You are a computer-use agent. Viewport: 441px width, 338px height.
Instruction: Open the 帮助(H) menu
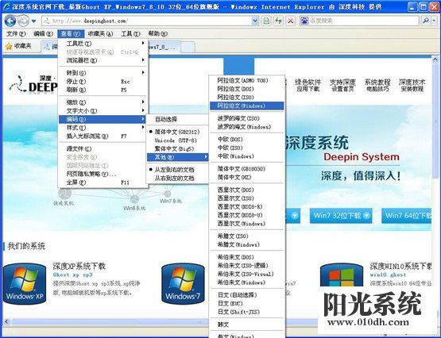tap(157, 33)
